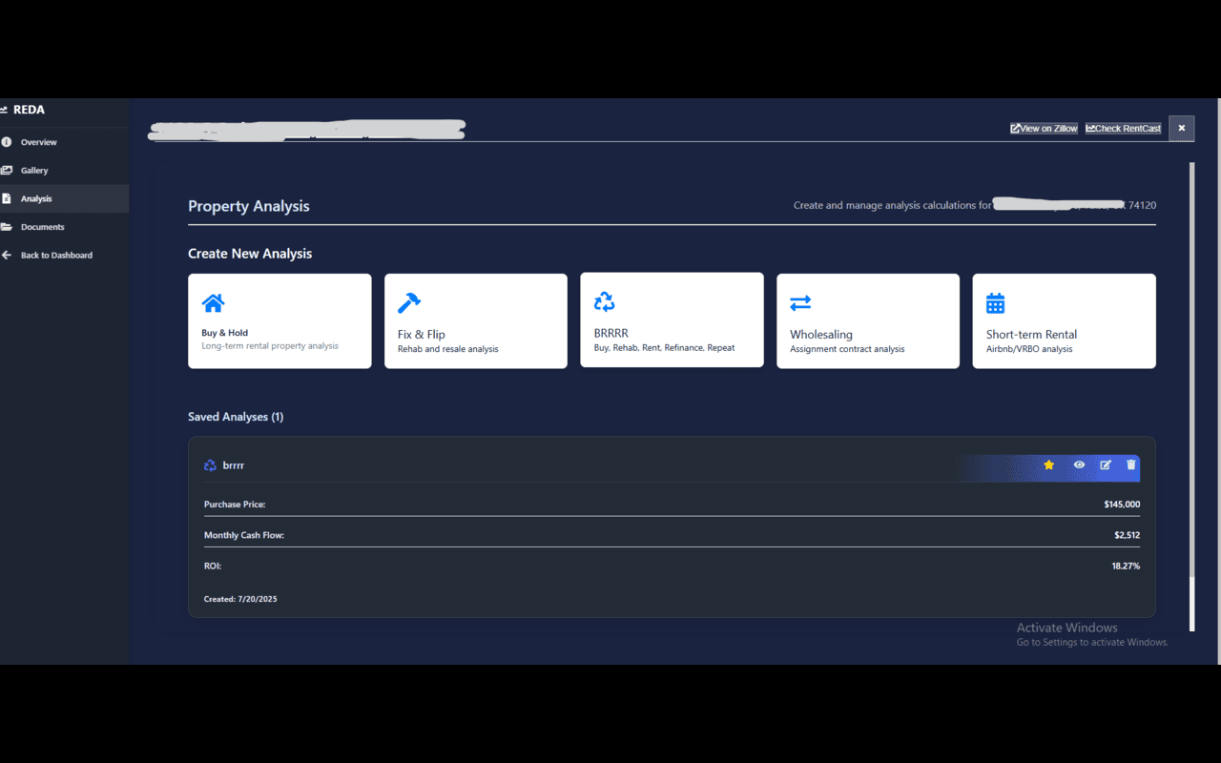Click the Analysis document icon in sidebar

[x=6, y=198]
